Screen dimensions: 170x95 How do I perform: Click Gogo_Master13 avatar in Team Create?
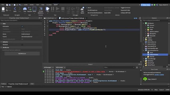coord(145,79)
